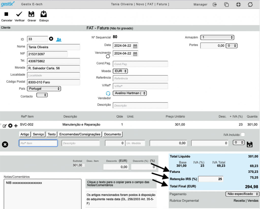Click the Tel. input field
260x209 pixels.
coord(53,61)
